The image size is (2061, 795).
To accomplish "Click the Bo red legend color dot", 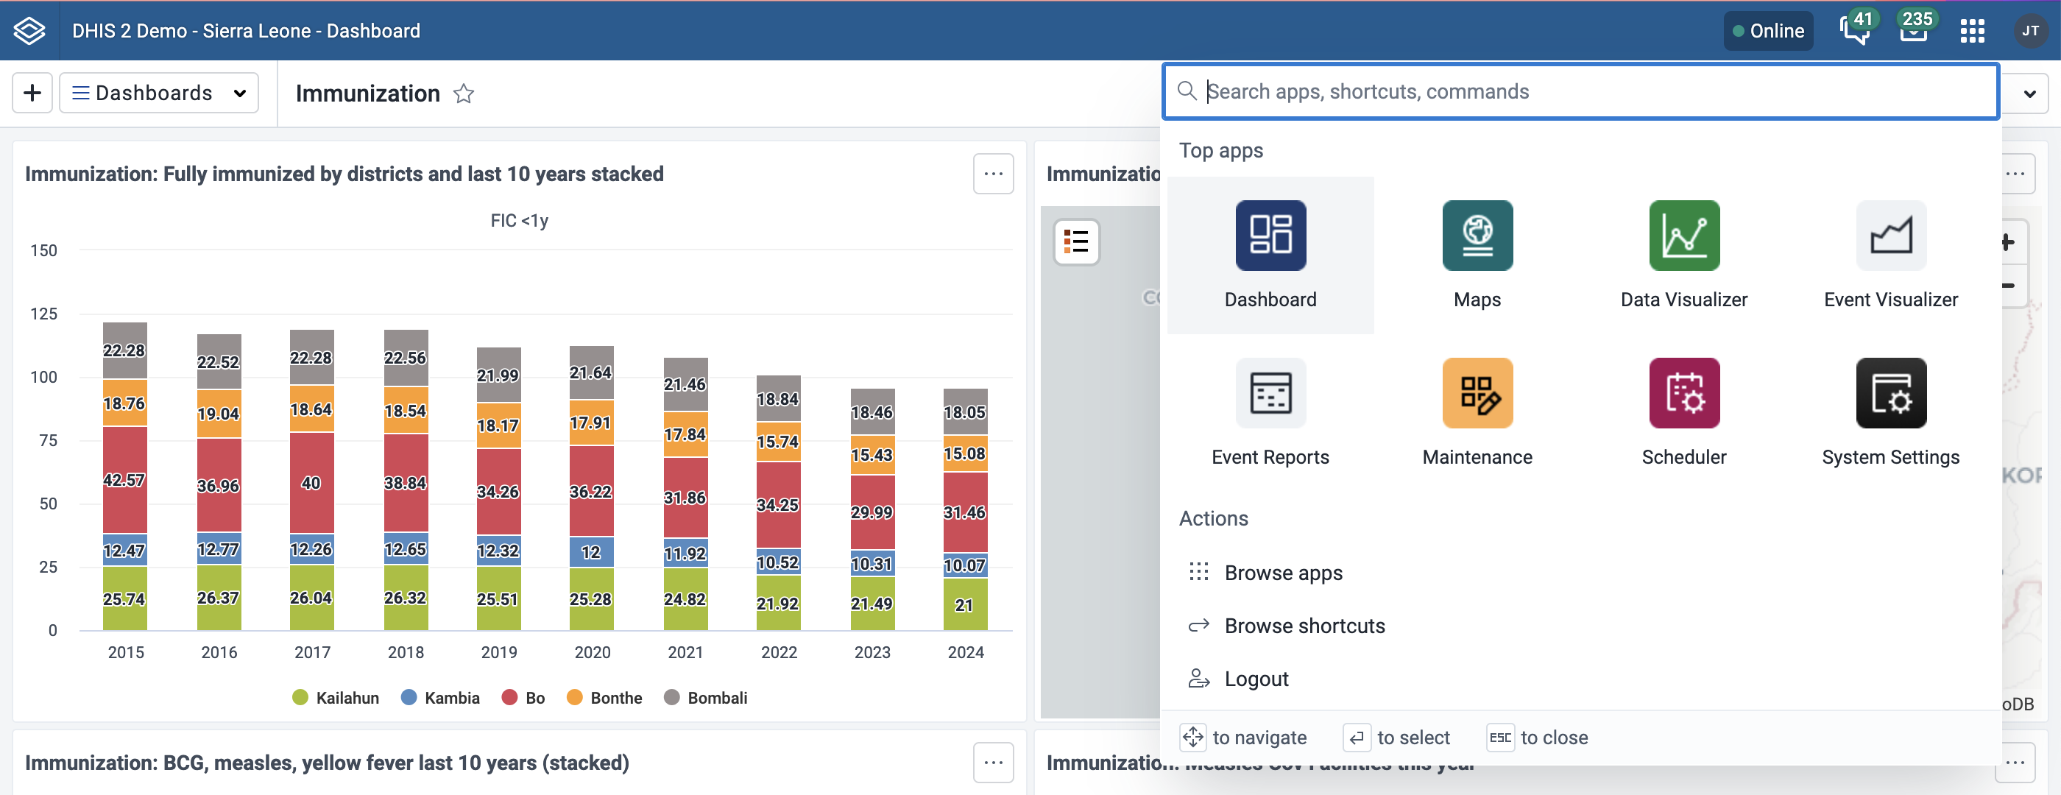I will (509, 697).
